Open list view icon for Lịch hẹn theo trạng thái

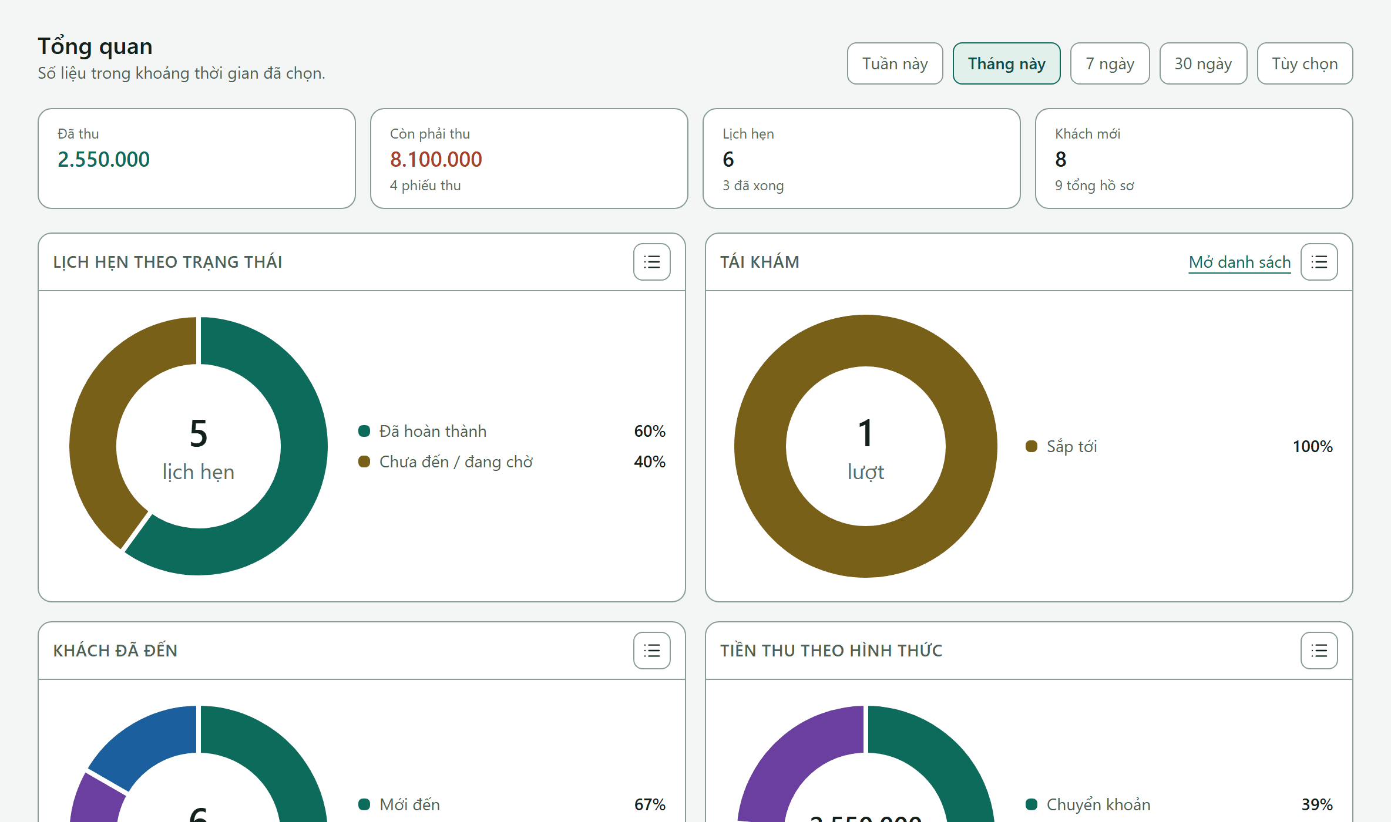pyautogui.click(x=651, y=262)
